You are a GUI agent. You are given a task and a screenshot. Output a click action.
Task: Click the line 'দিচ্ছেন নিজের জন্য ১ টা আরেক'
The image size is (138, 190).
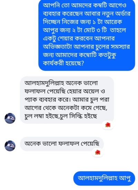point(82,22)
